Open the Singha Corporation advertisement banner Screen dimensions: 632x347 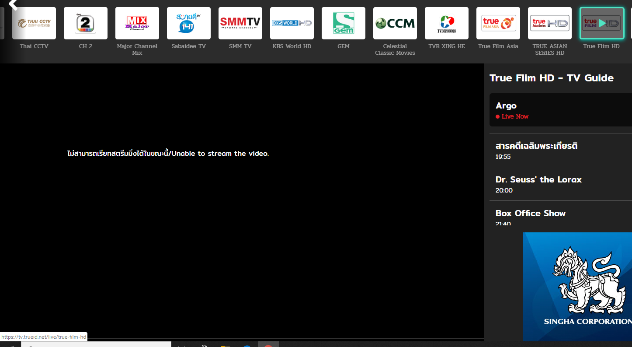(577, 287)
